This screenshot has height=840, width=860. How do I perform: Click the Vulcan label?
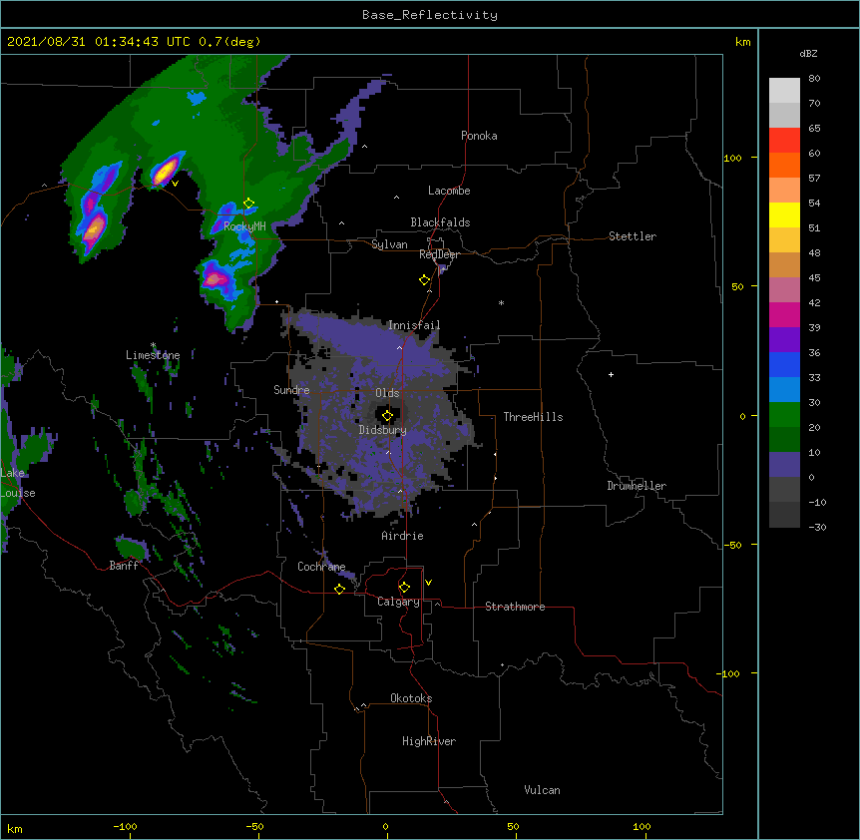[542, 790]
